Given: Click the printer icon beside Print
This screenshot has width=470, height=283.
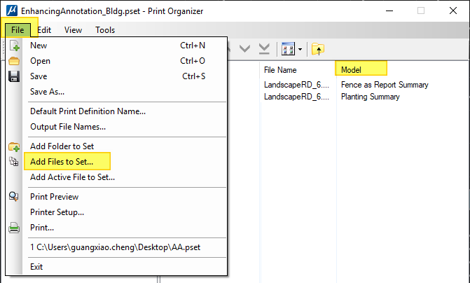Looking at the screenshot, I should pyautogui.click(x=14, y=228).
